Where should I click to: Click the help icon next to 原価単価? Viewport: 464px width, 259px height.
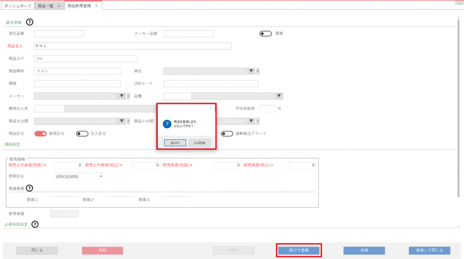tap(29, 189)
